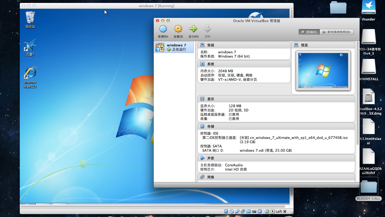Open VM Settings (设置) gear icon
Screen dimensions: 385x217
point(178,29)
